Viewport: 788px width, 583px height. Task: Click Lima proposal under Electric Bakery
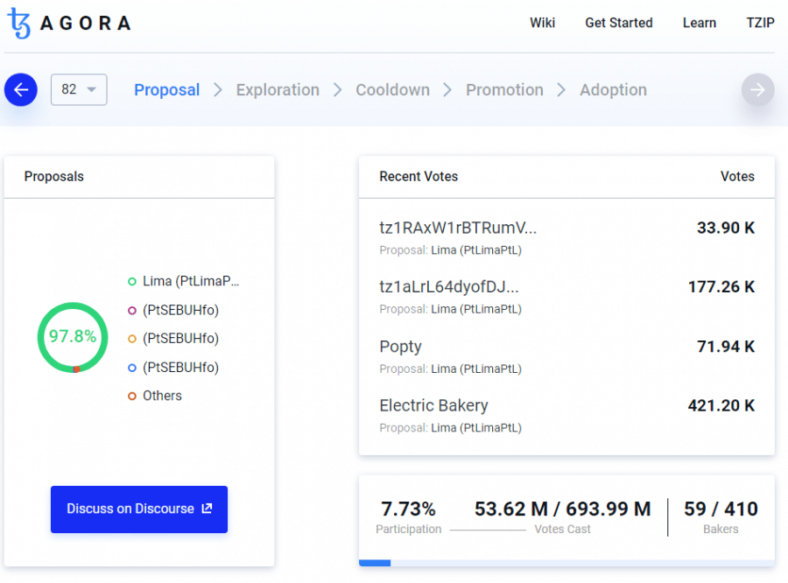[476, 428]
